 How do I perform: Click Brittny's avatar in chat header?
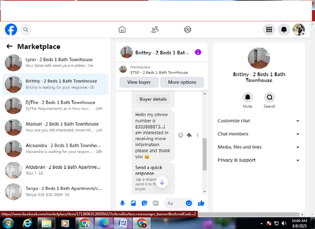[x=127, y=52]
